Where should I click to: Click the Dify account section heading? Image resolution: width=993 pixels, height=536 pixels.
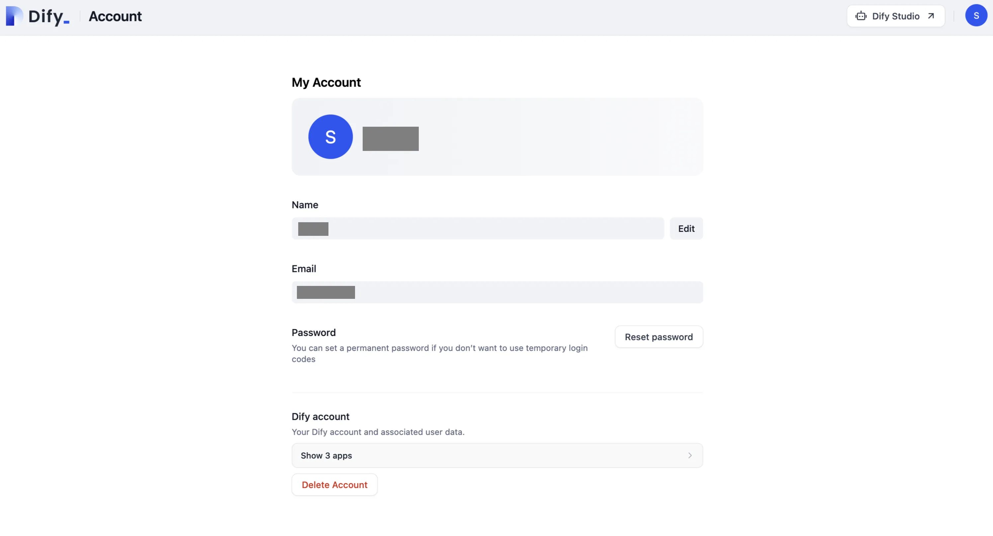320,417
